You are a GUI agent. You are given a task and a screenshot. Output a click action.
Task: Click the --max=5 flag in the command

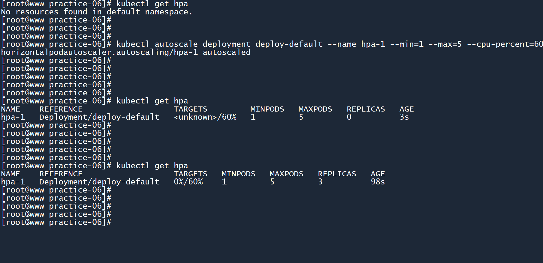pos(445,44)
